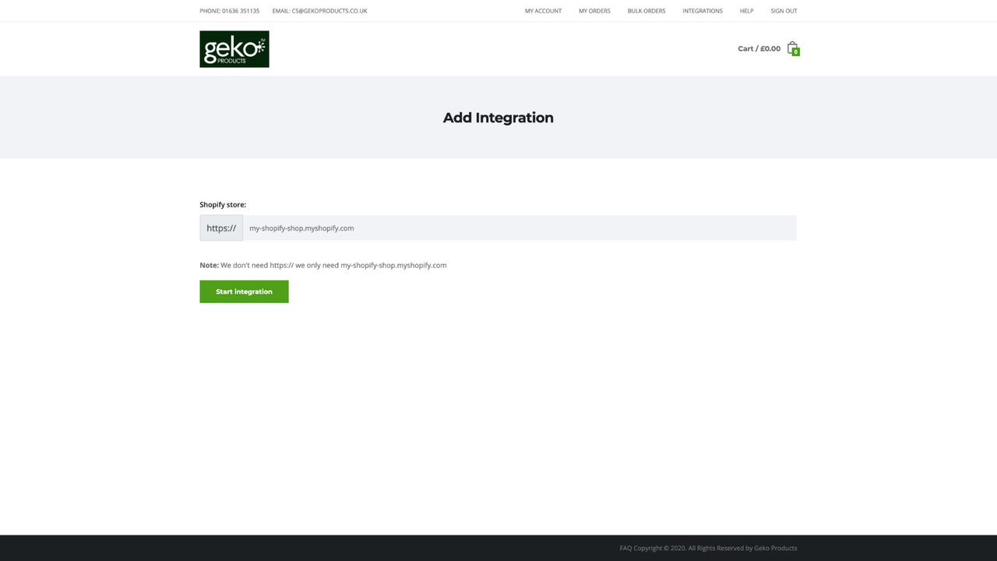Open the INTEGRATIONS section

702,11
